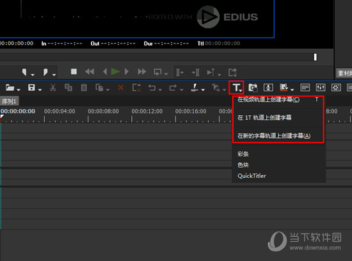Screen dimensions: 352x261
Task: Click timeline ruler at 00:00:12:00
Action: (x=147, y=111)
